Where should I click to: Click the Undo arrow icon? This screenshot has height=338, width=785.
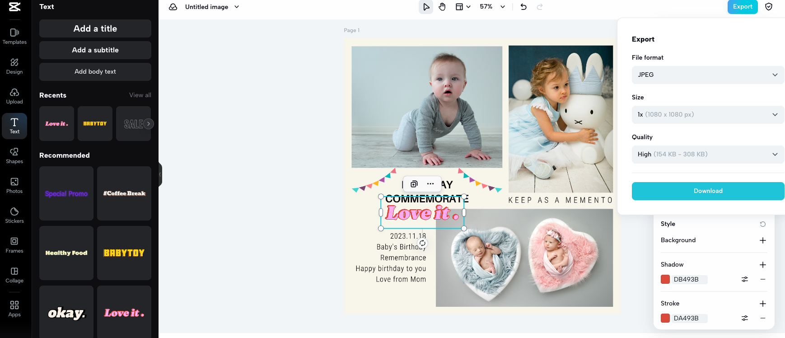pos(523,7)
